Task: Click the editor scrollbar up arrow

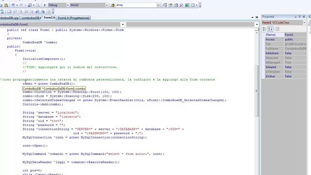Action: [x=257, y=33]
